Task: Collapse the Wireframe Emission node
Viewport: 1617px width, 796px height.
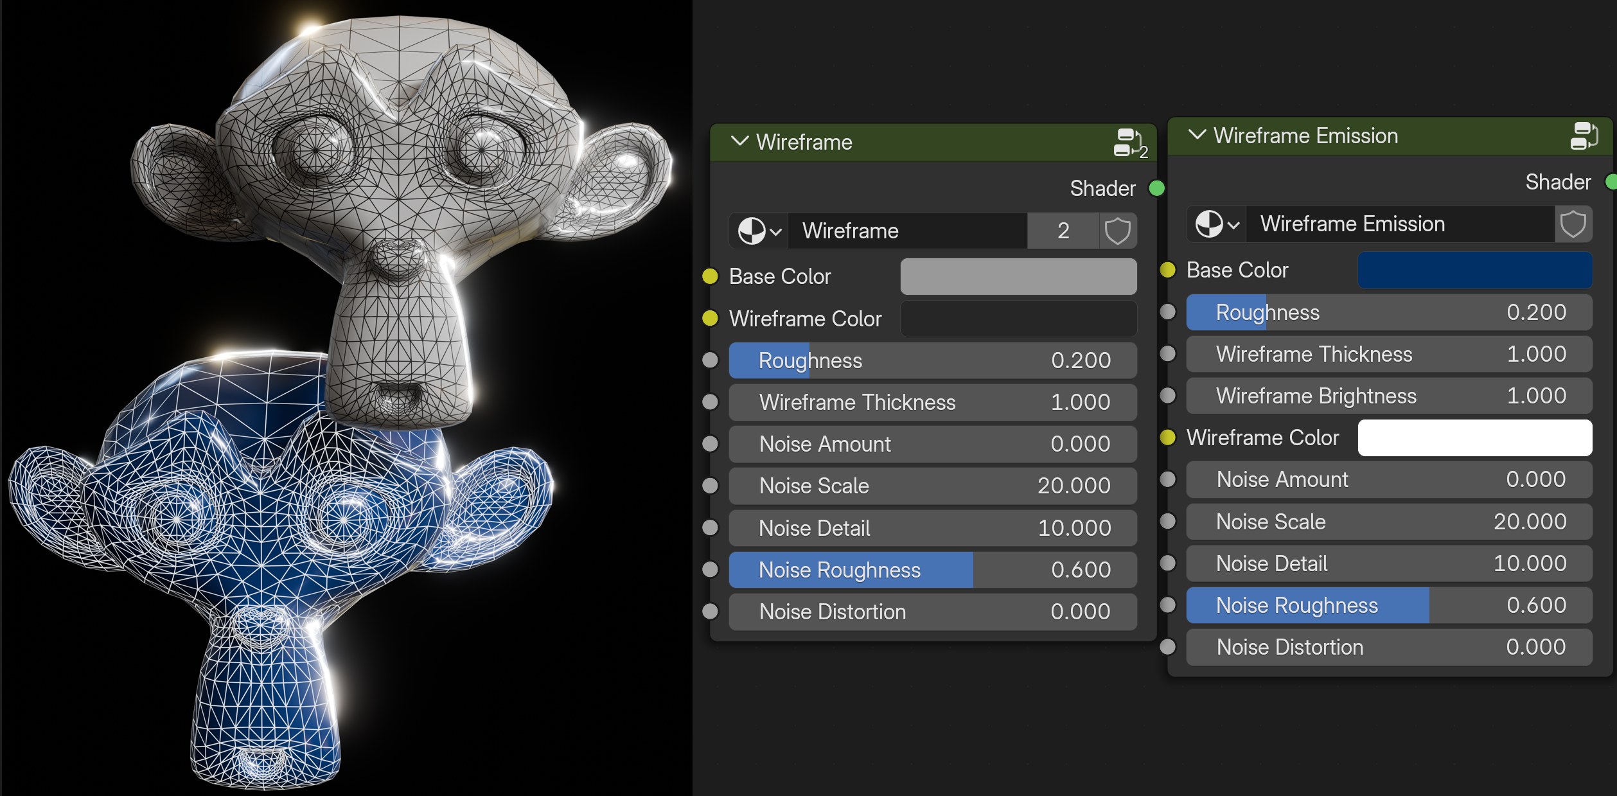Action: tap(1197, 135)
